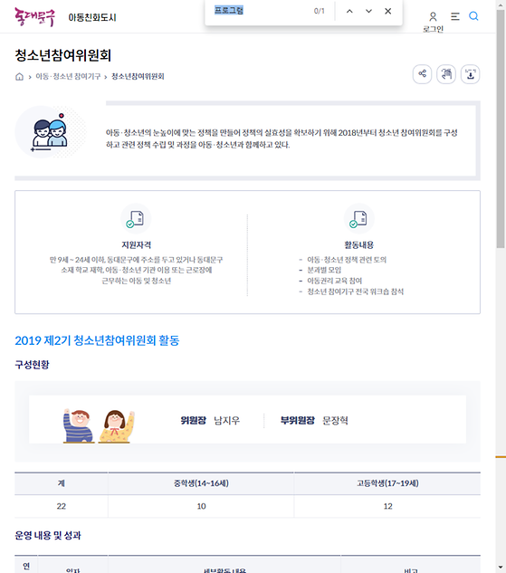Screen dimensions: 506x573
Task: Open the 동대문구 logo home link
Action: (34, 17)
